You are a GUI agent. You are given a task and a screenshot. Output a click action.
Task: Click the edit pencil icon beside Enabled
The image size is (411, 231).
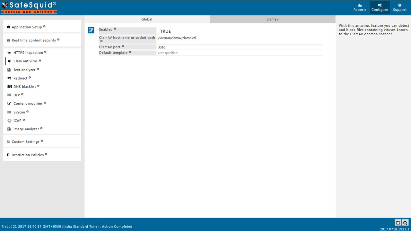point(91,30)
